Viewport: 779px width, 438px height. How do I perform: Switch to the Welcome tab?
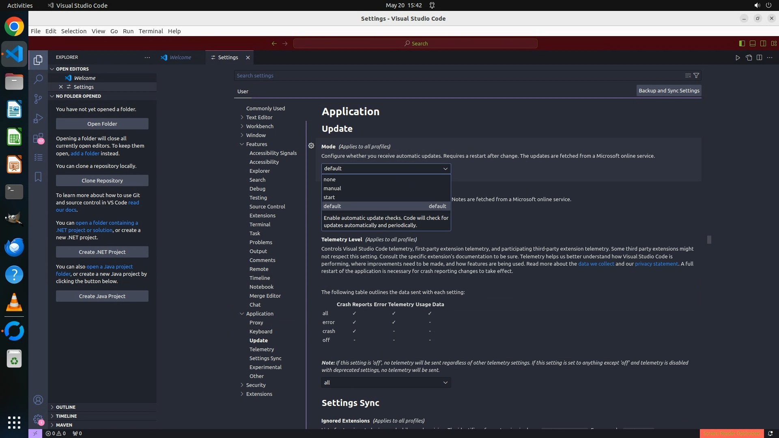180,57
